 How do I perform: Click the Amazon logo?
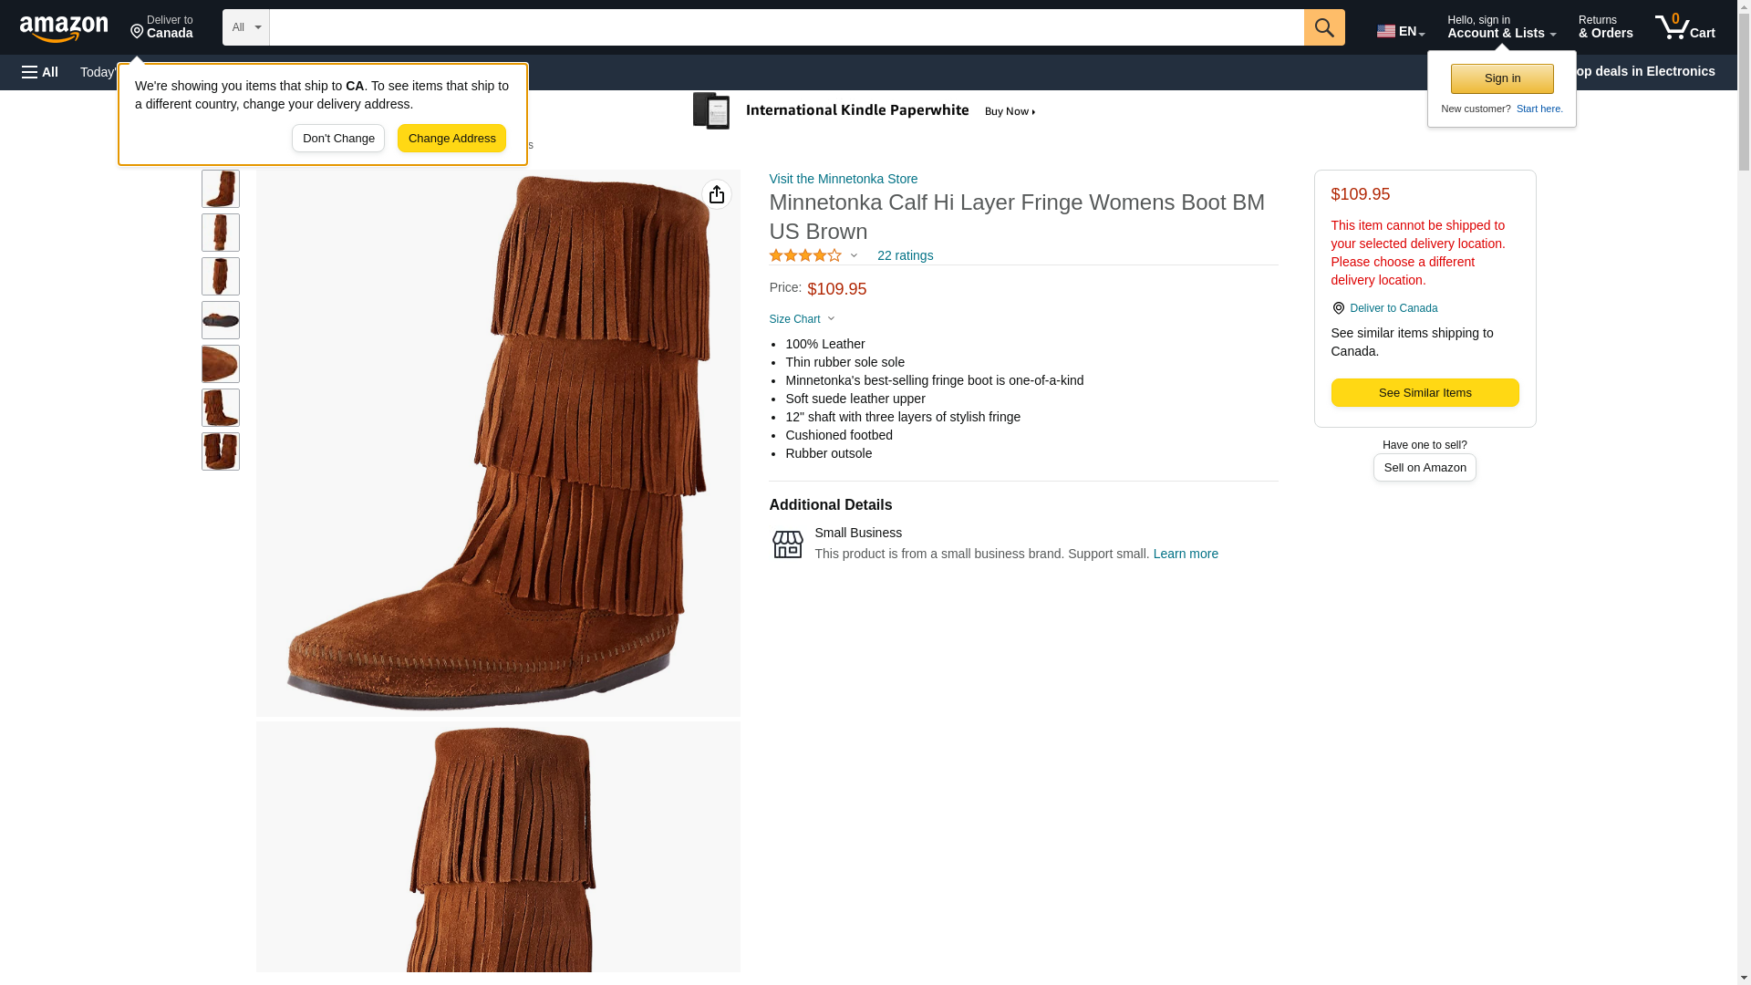(x=64, y=29)
